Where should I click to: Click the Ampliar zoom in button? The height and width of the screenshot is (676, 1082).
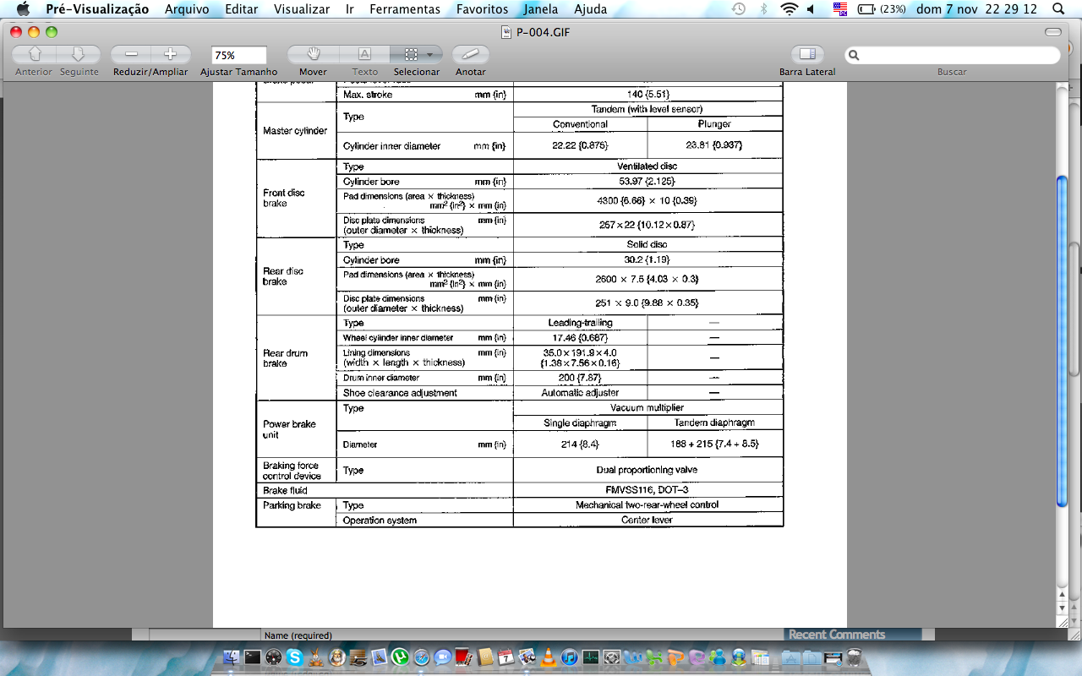(x=170, y=54)
